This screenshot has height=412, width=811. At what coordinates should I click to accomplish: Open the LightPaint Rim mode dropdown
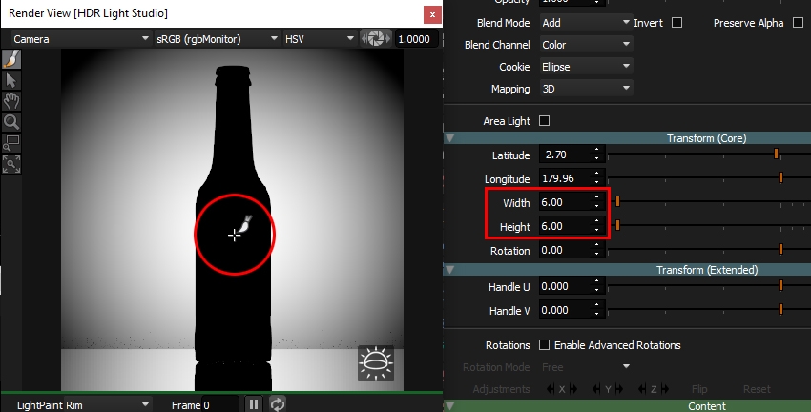[x=83, y=405]
